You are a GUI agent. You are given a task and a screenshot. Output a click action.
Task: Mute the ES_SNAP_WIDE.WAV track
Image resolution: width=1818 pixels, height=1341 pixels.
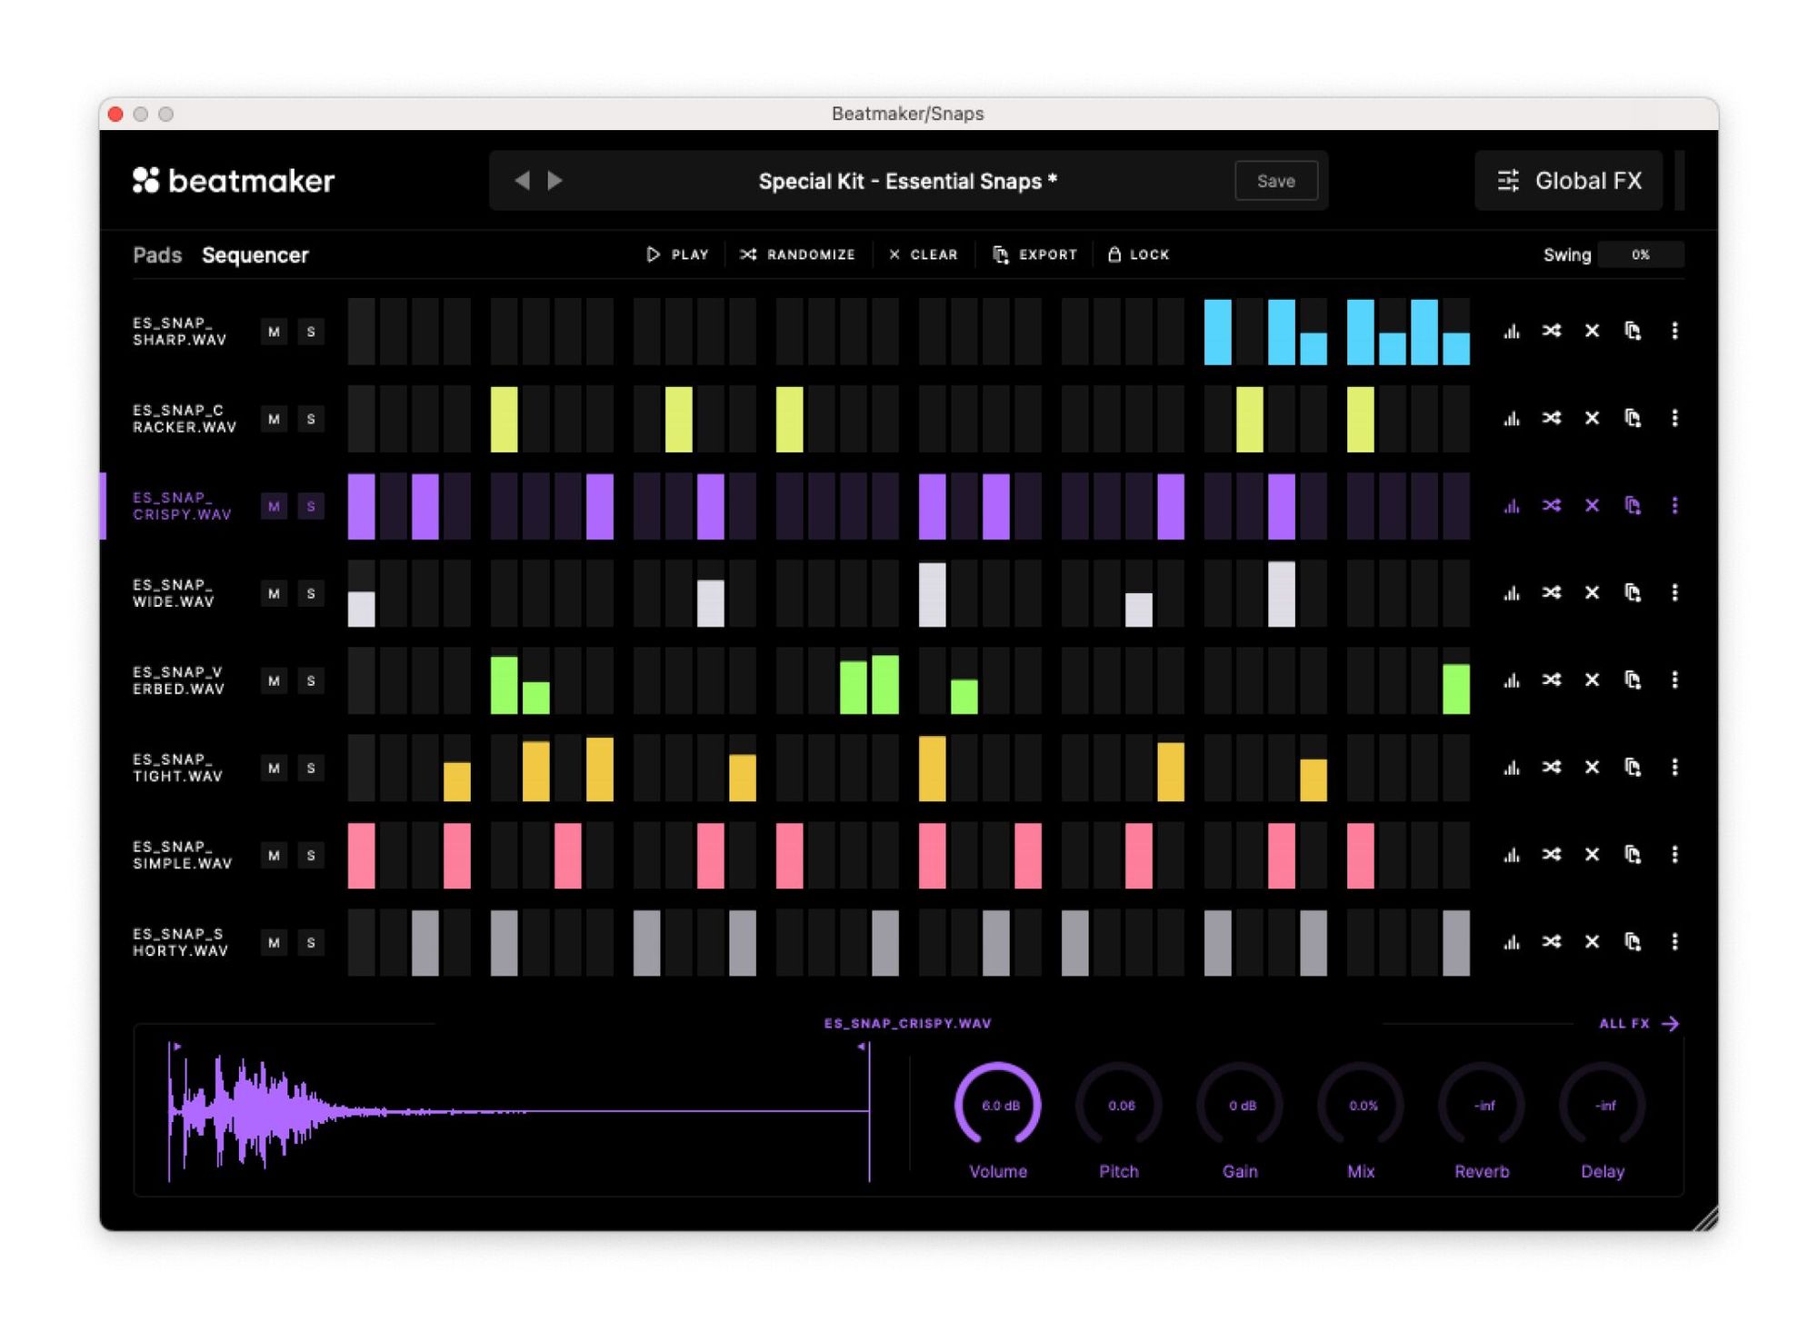(272, 594)
